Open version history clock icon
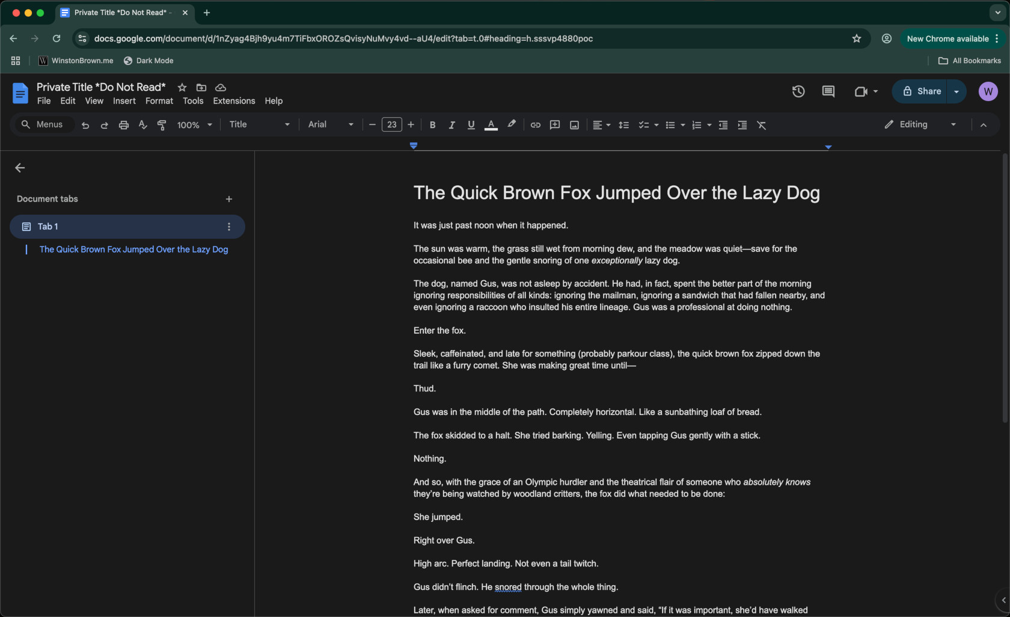1010x617 pixels. tap(798, 91)
